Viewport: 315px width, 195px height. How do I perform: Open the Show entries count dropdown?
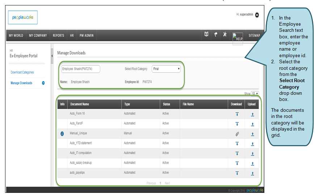(255, 94)
